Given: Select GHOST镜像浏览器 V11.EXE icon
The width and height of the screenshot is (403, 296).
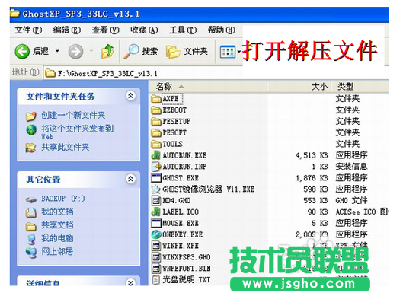Looking at the screenshot, I should [x=156, y=189].
